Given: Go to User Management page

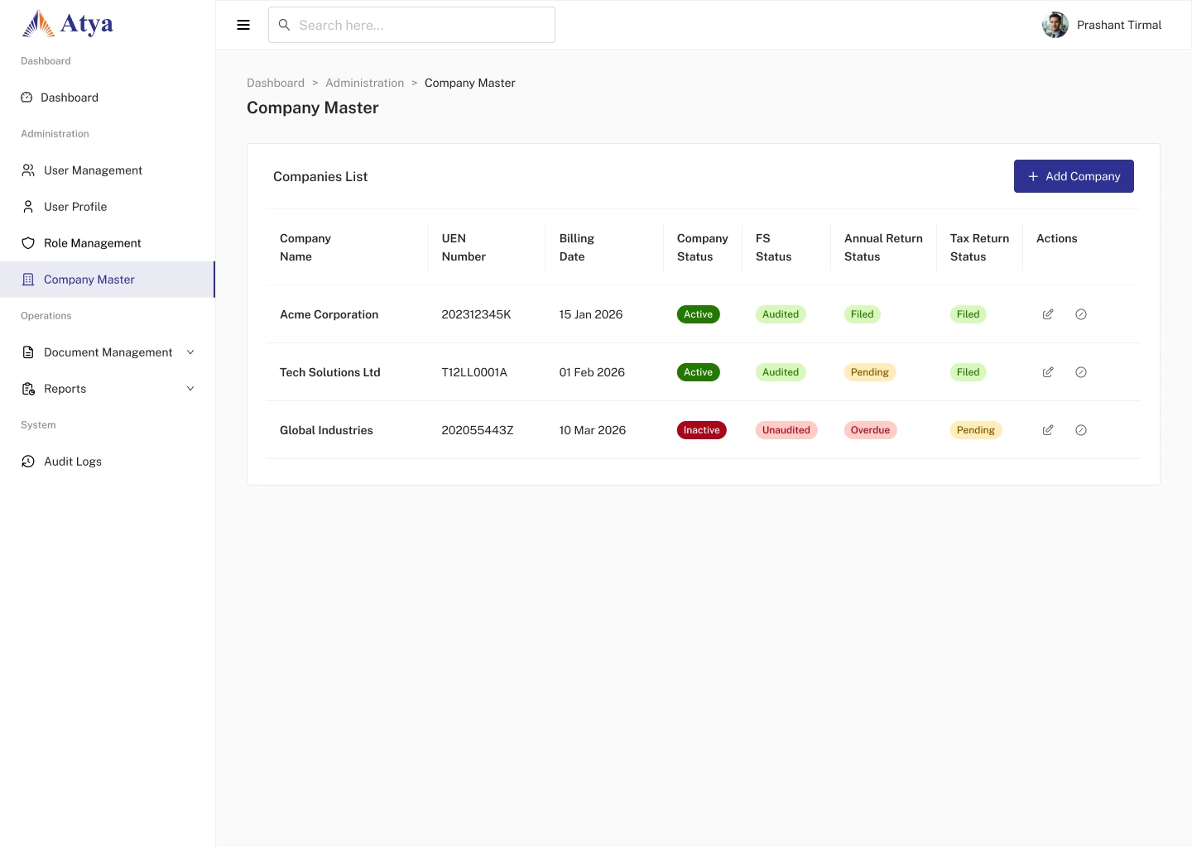Looking at the screenshot, I should tap(108, 170).
